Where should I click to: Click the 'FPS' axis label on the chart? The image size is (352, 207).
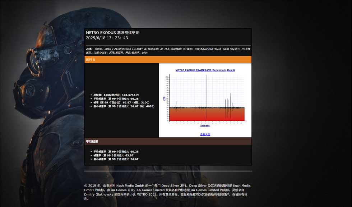point(164,98)
